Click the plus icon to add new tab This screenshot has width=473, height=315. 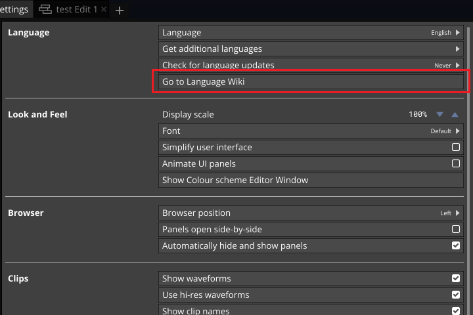119,10
